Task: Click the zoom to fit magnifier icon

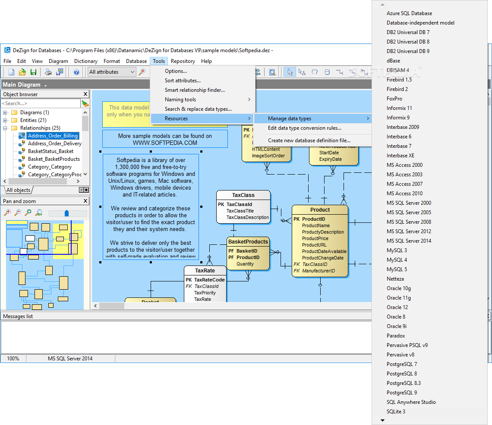Action: point(28,213)
